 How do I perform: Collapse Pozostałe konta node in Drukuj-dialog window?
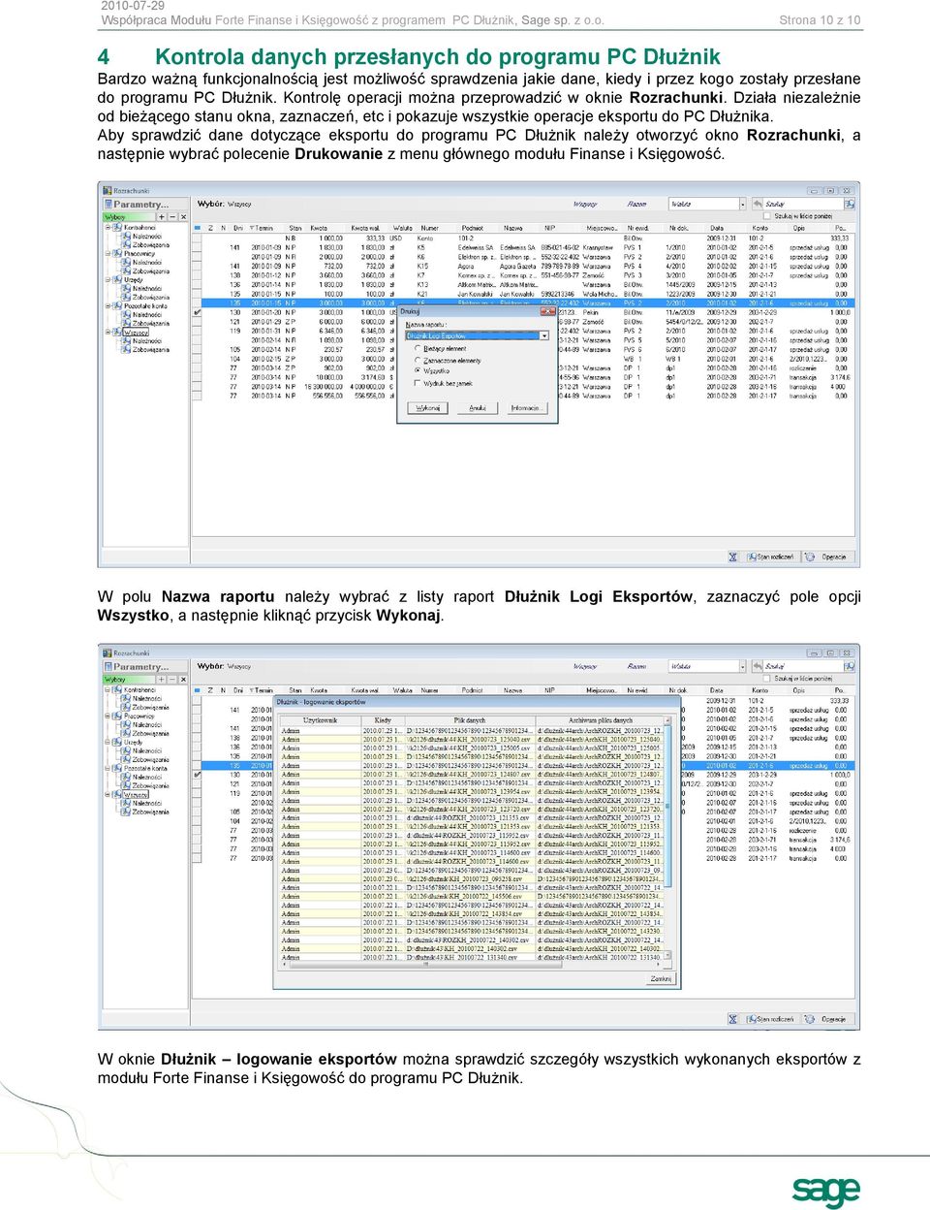click(108, 306)
